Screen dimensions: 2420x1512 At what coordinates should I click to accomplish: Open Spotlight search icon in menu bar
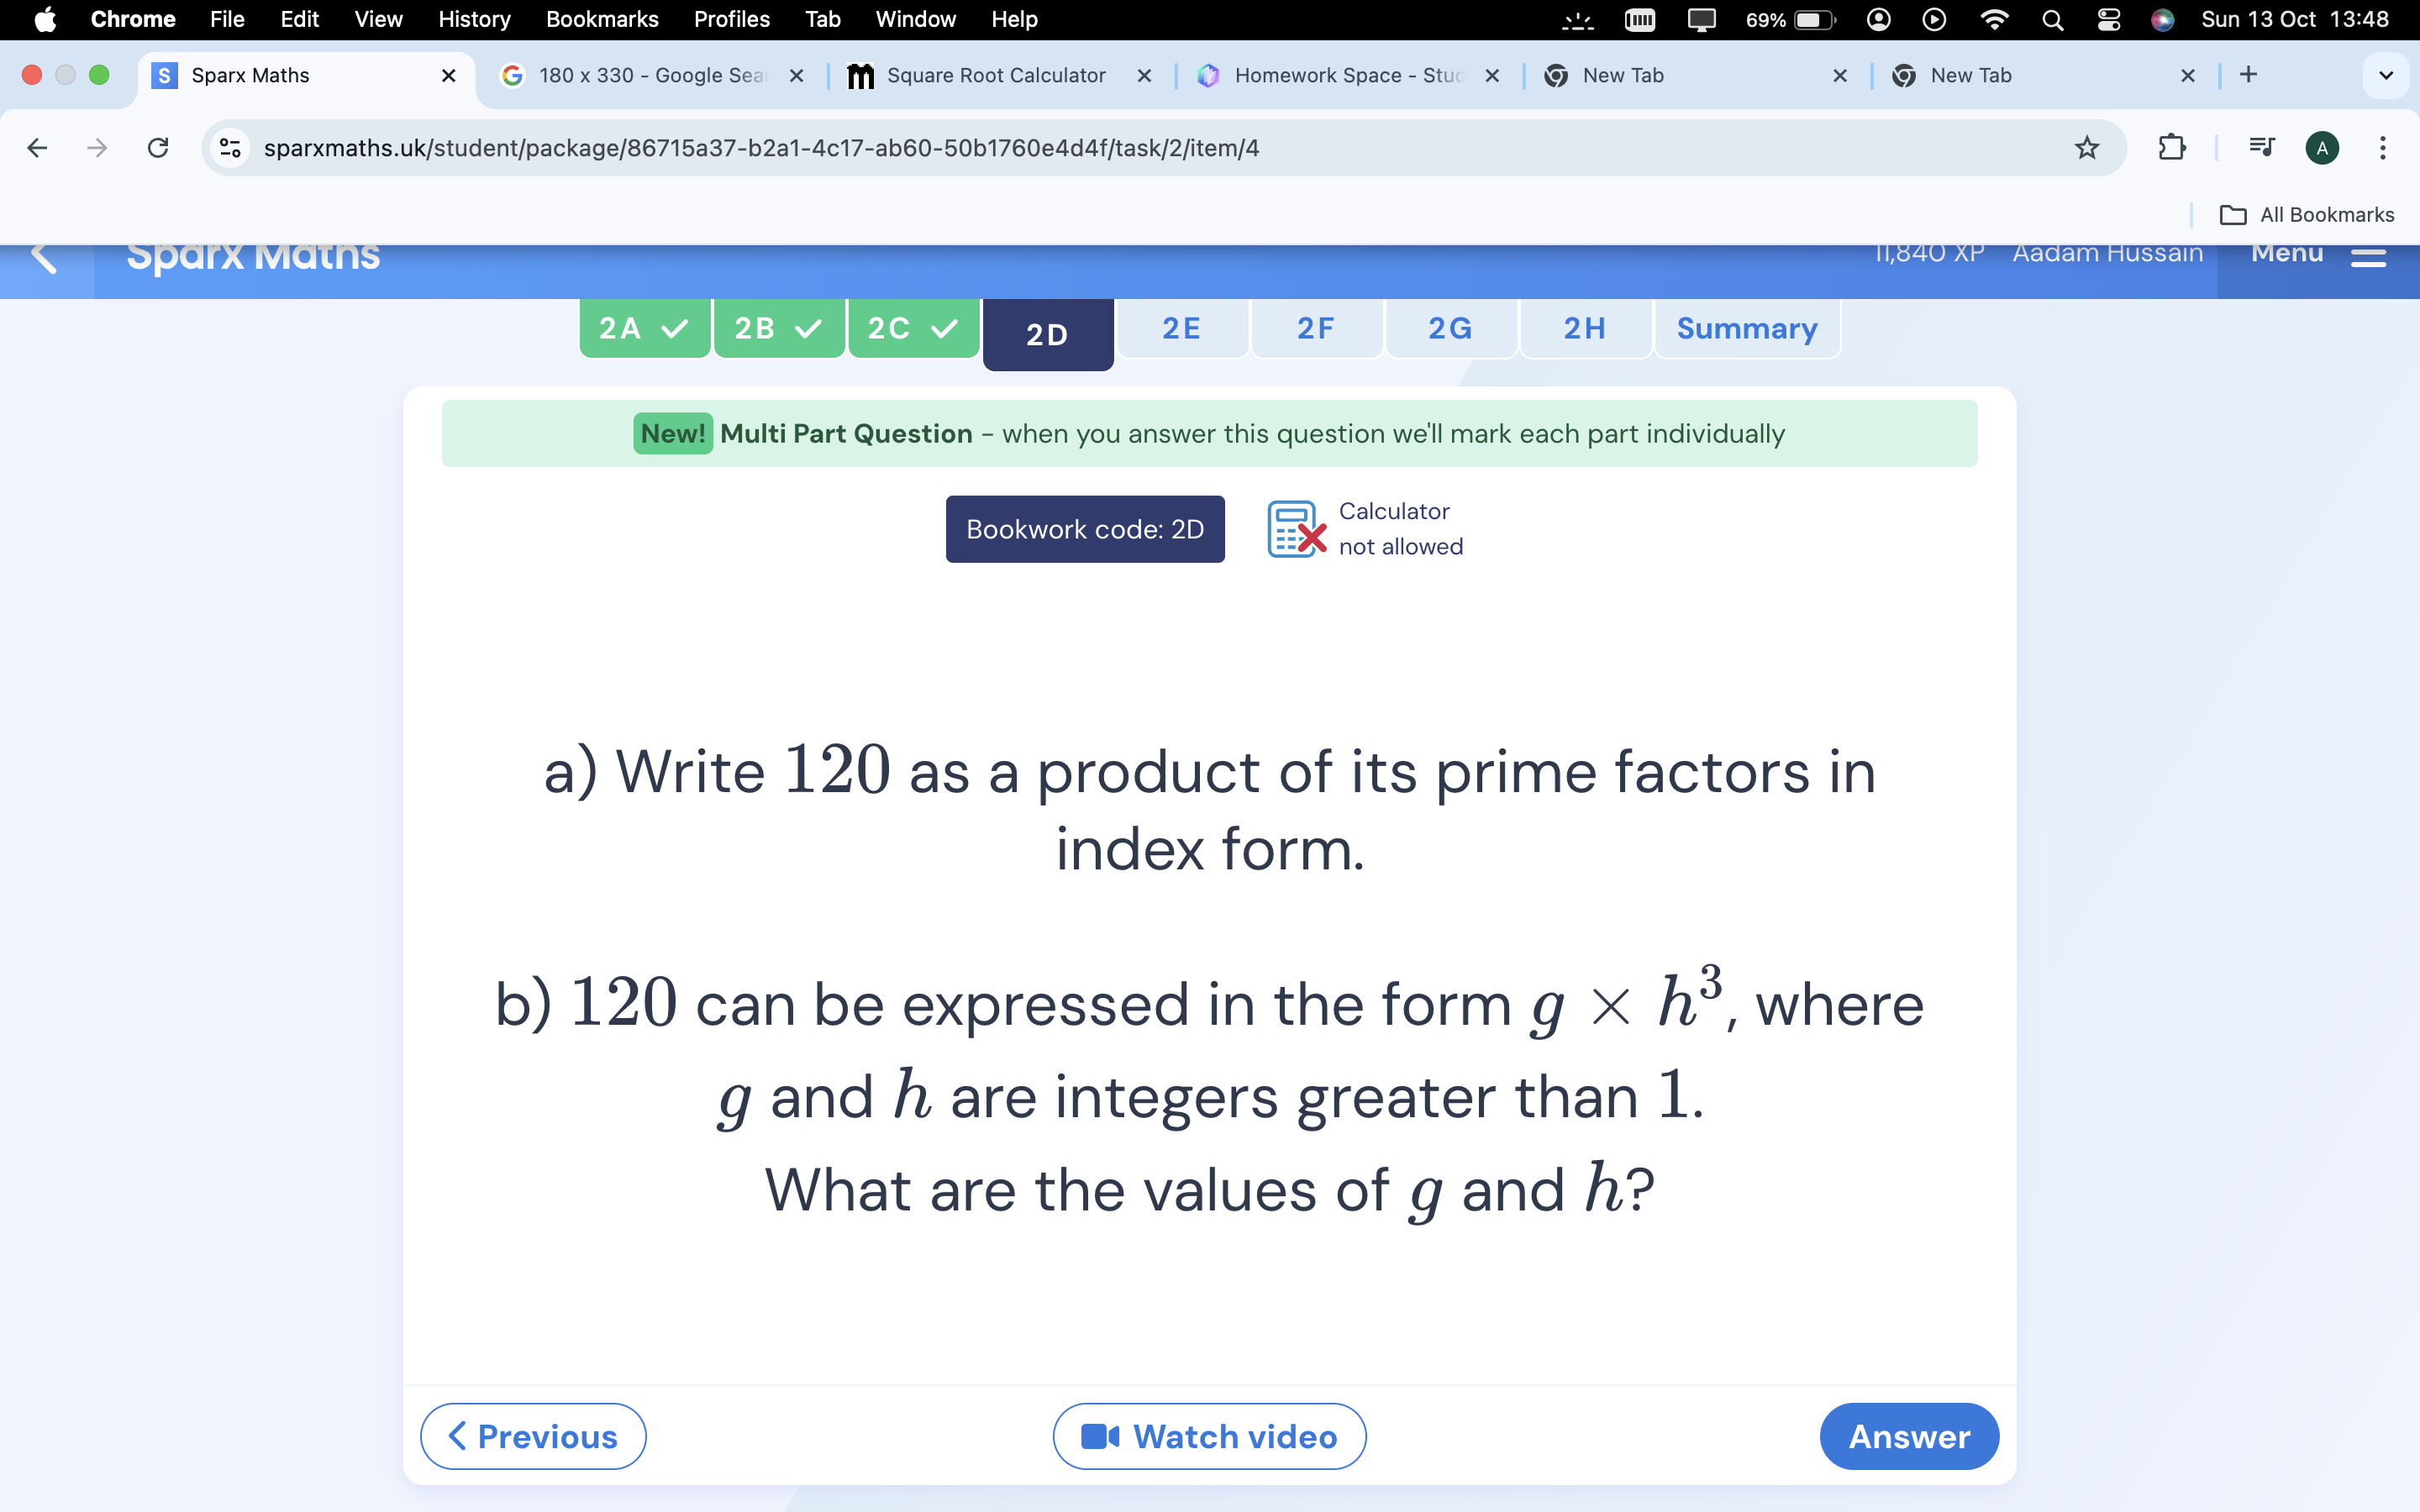pyautogui.click(x=2052, y=19)
